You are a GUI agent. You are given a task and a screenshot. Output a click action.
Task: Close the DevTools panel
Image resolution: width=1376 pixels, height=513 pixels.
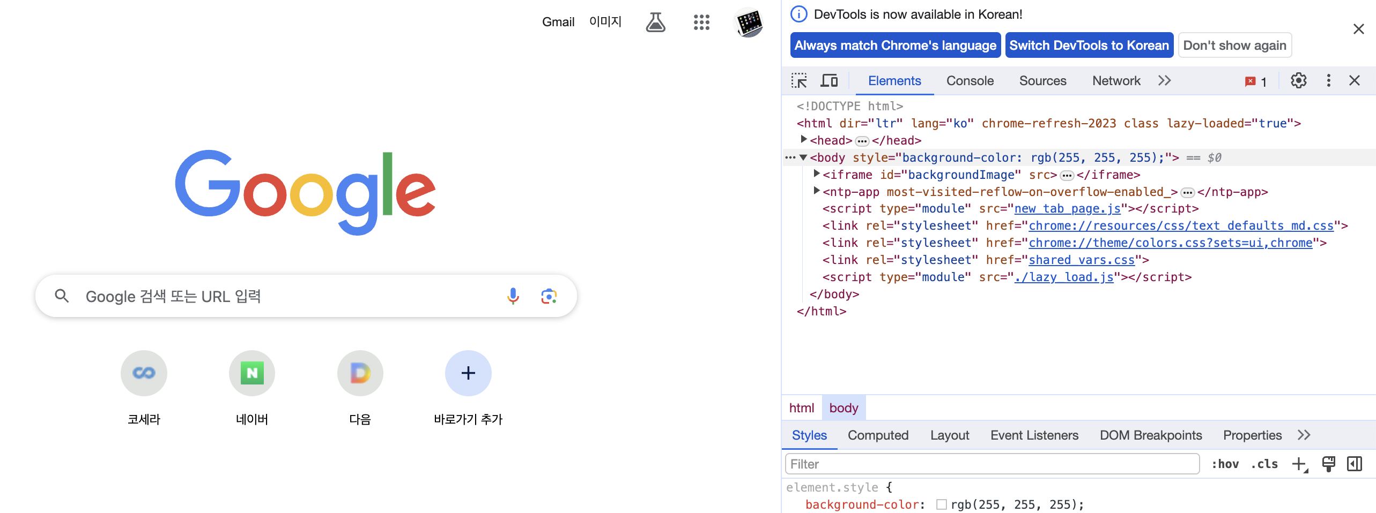point(1355,81)
